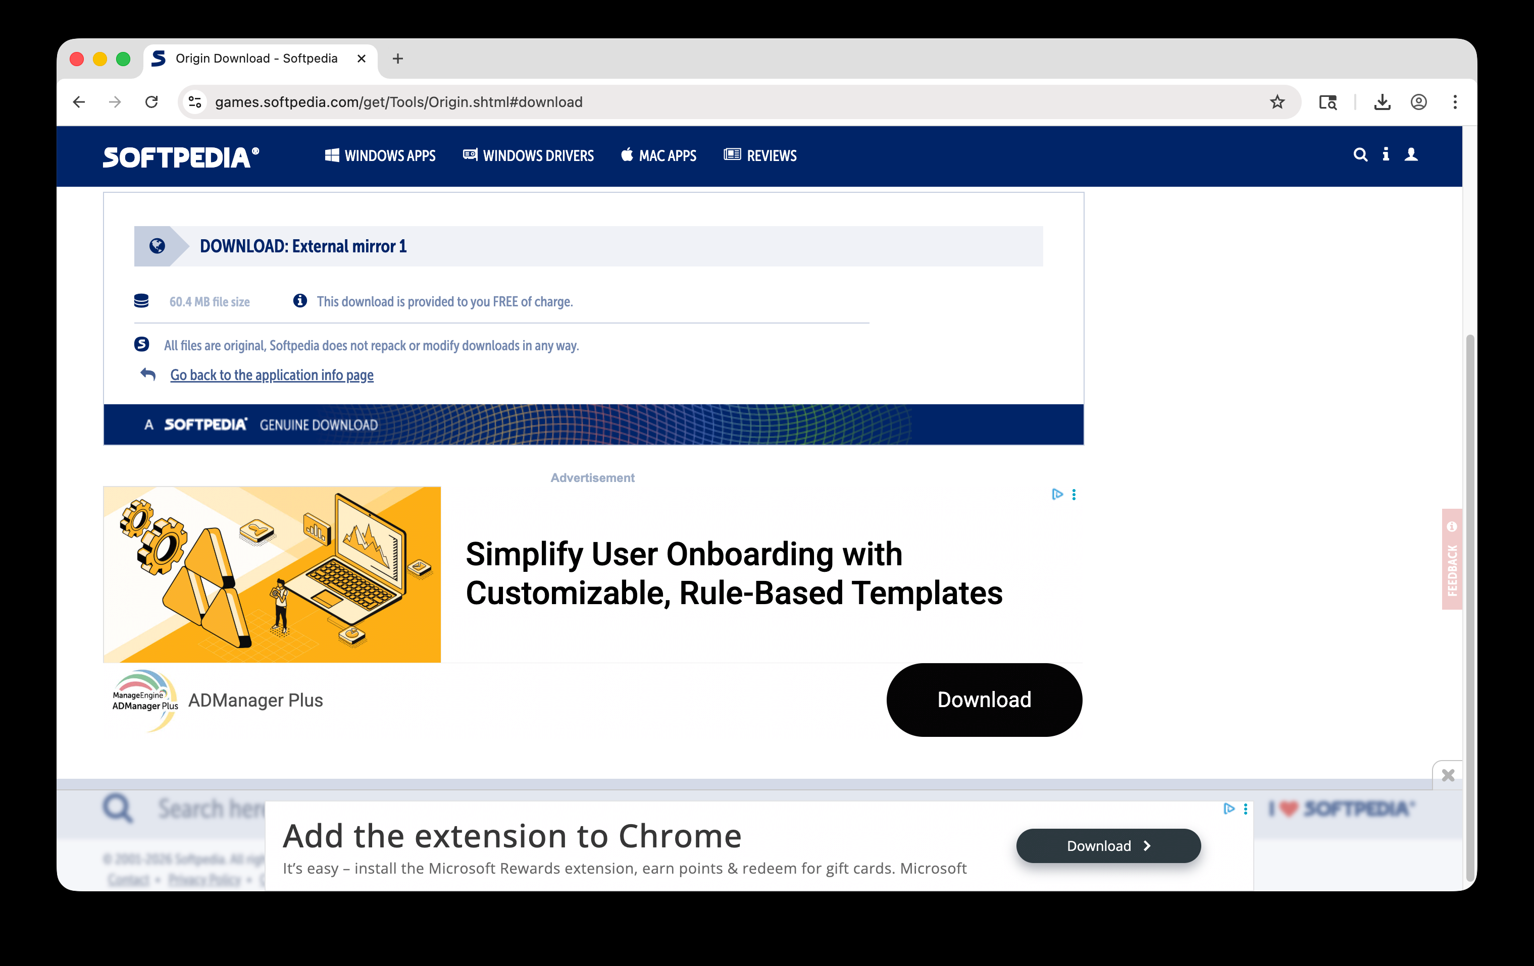The image size is (1534, 966).
Task: Open the Windows Apps menu
Action: (380, 155)
